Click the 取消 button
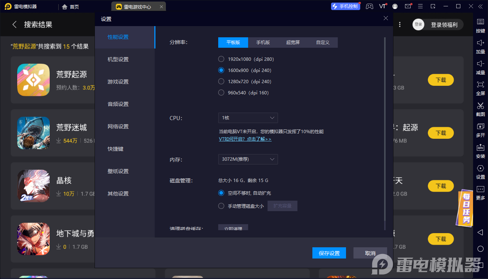 tap(370, 253)
